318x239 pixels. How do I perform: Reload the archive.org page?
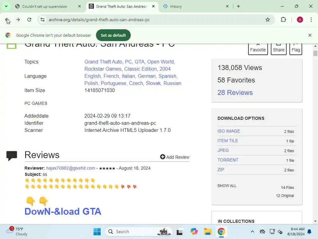pos(29,20)
